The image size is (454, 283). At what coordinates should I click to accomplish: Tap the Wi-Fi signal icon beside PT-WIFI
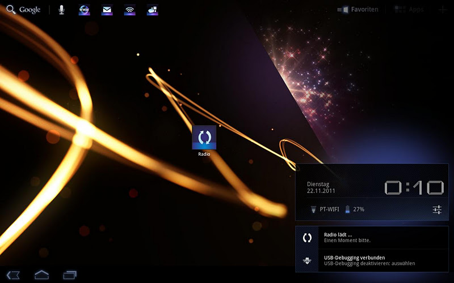coord(313,209)
